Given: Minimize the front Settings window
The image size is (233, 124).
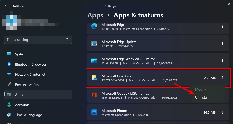Looking at the screenshot, I should coord(207,4).
